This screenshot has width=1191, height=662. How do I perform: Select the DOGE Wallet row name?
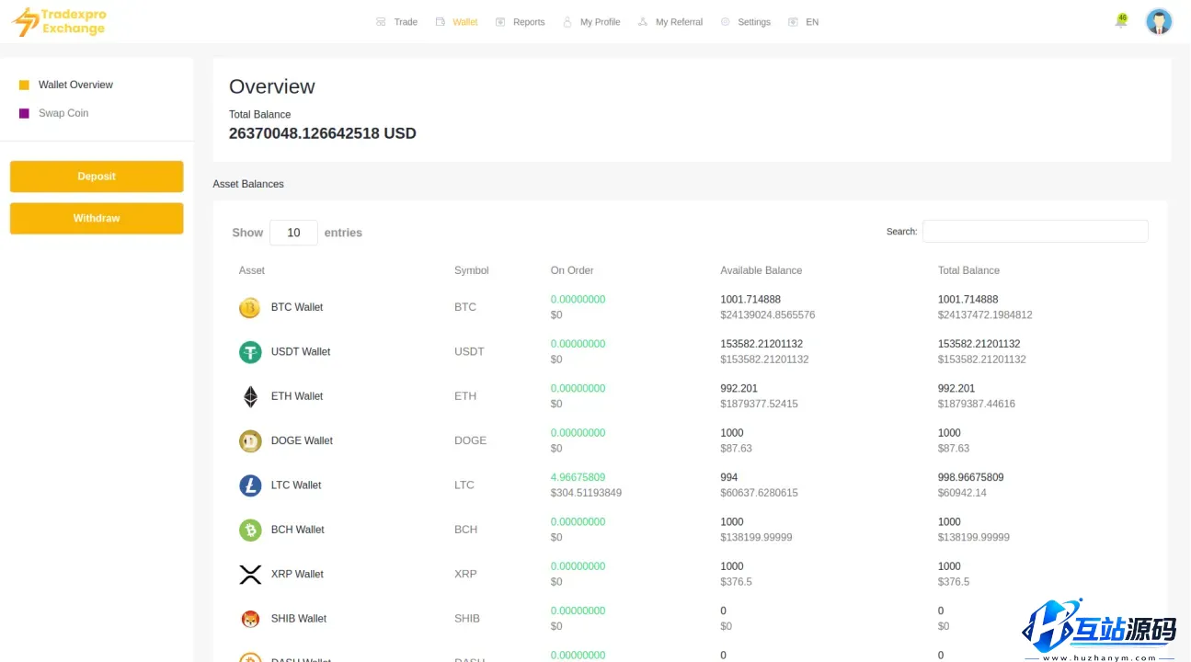click(302, 440)
